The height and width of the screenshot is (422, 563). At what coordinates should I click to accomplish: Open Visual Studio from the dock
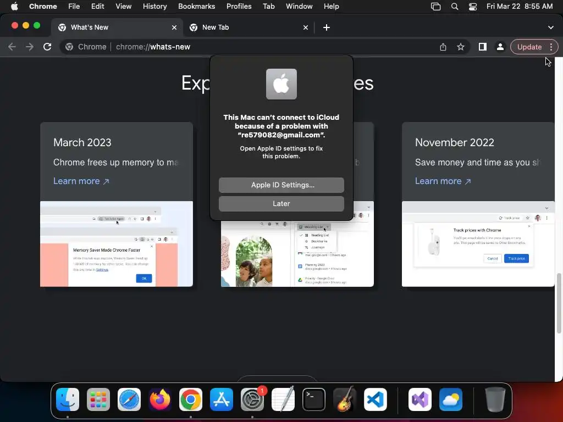point(420,399)
